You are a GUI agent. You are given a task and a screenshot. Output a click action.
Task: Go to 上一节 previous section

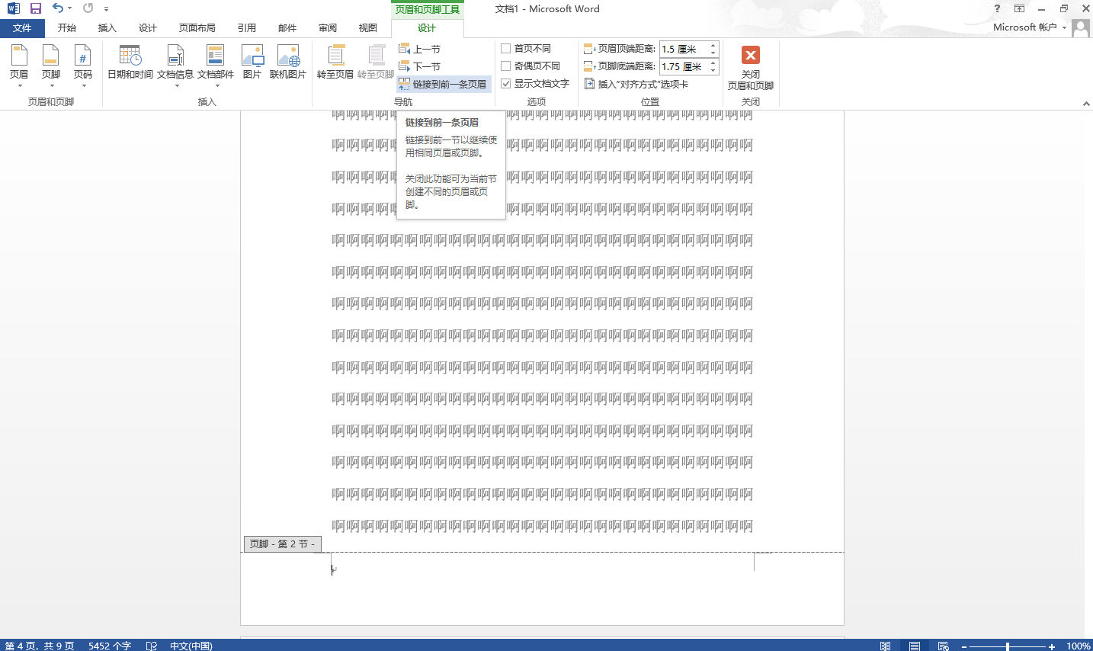tap(420, 49)
